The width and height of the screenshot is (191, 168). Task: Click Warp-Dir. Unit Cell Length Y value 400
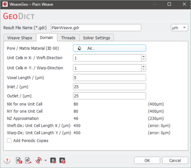[x=77, y=133]
